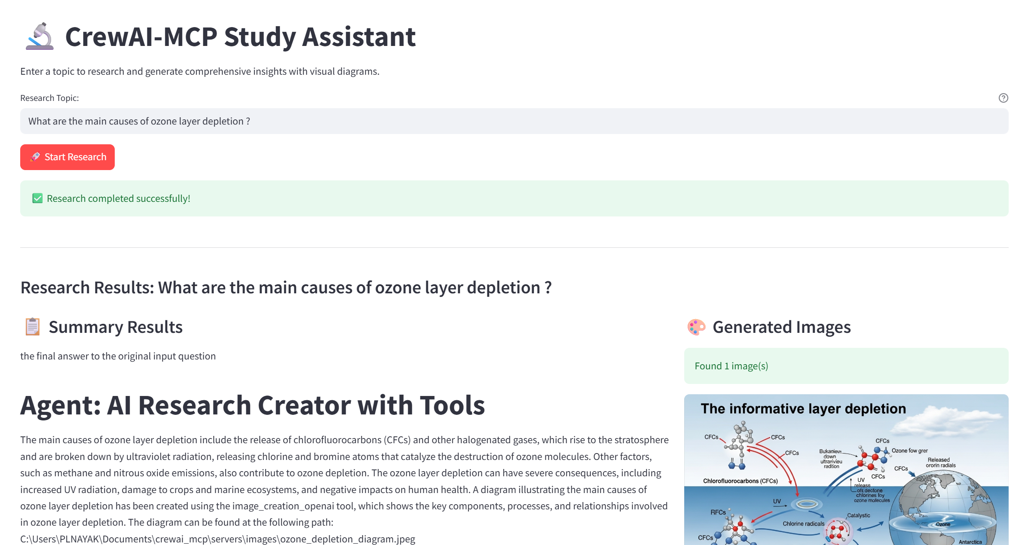Click the 'Summary Results' heading
The width and height of the screenshot is (1019, 545).
tap(116, 327)
